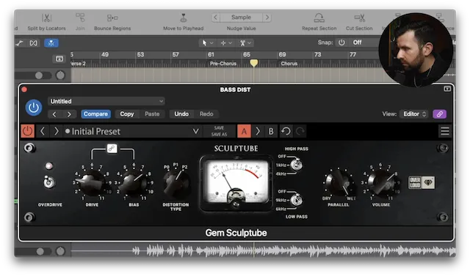Click the Compare button
This screenshot has width=470, height=276.
pos(95,114)
